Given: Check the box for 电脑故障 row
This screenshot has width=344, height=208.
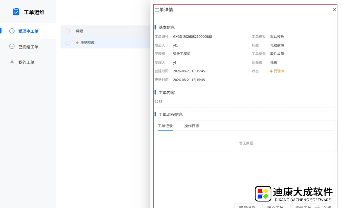Looking at the screenshot, I should pos(67,43).
